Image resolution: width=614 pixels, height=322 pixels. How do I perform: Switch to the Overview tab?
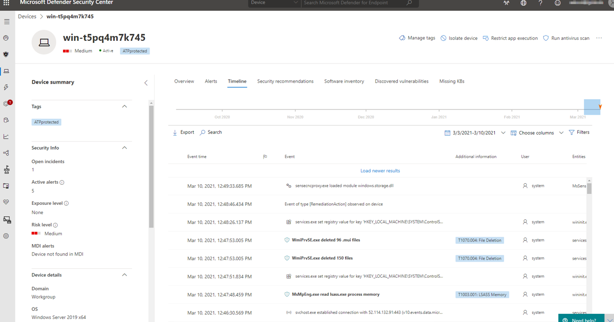pyautogui.click(x=184, y=82)
